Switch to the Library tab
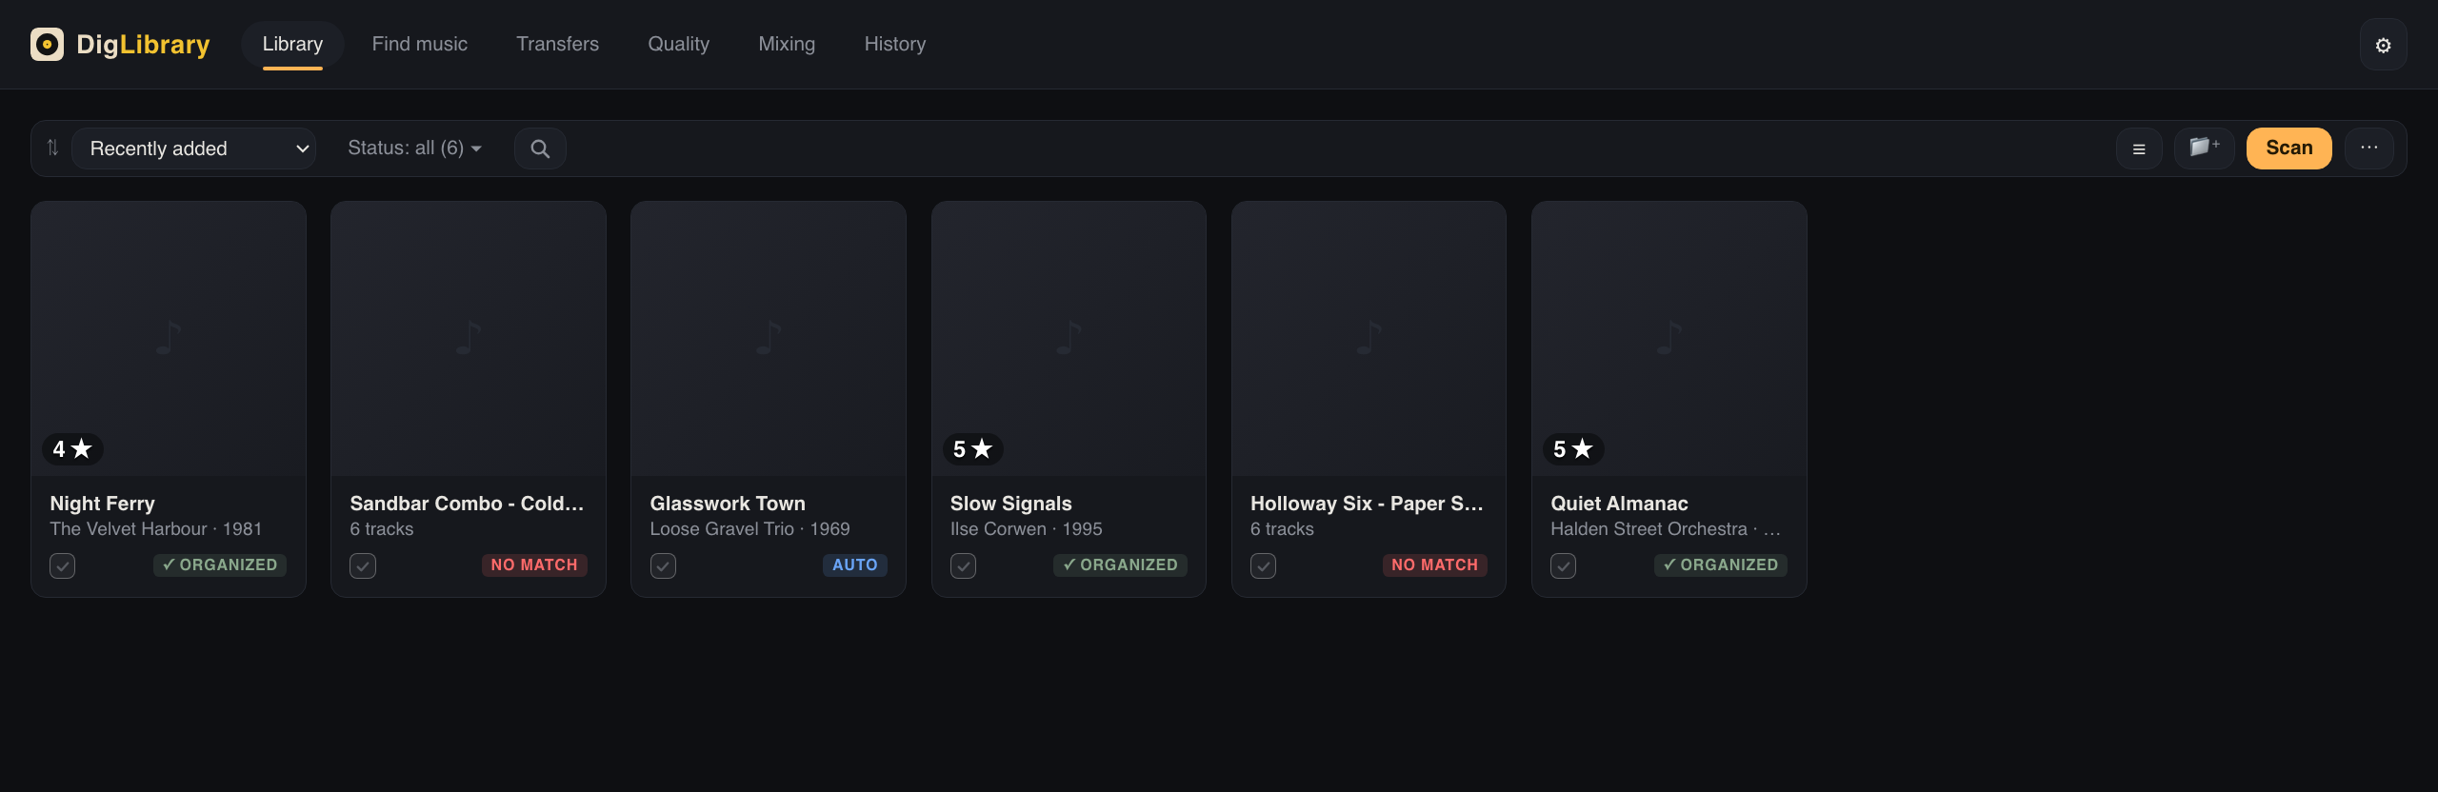Viewport: 2438px width, 792px height. click(292, 44)
